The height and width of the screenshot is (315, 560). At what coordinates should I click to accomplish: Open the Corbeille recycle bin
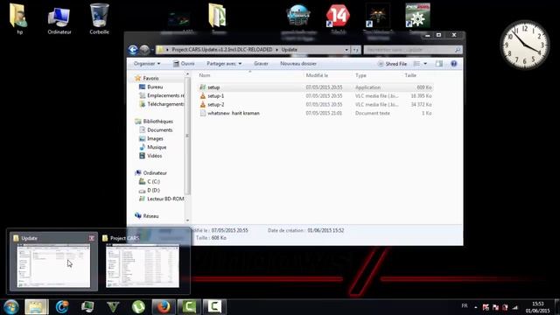click(x=99, y=18)
